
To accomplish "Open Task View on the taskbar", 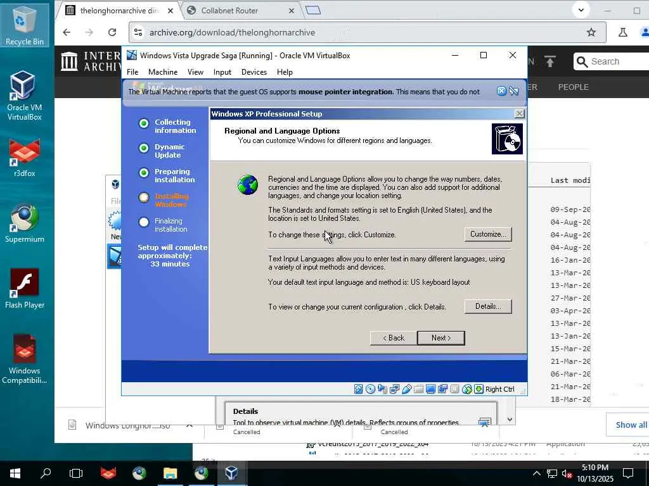I will click(76, 473).
